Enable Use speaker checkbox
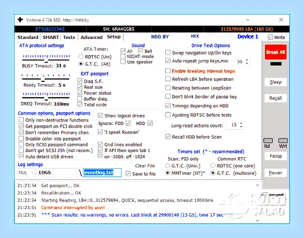This screenshot has height=238, width=304. (x=123, y=62)
